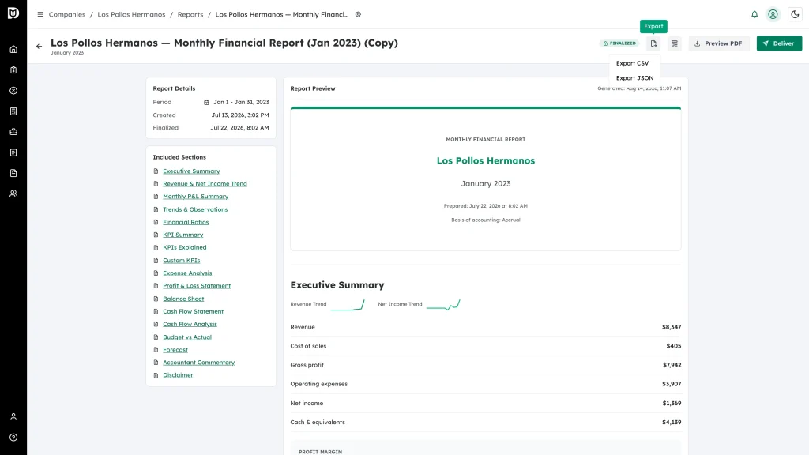This screenshot has width=809, height=455.
Task: Go to Reports breadcrumb
Action: (x=190, y=14)
